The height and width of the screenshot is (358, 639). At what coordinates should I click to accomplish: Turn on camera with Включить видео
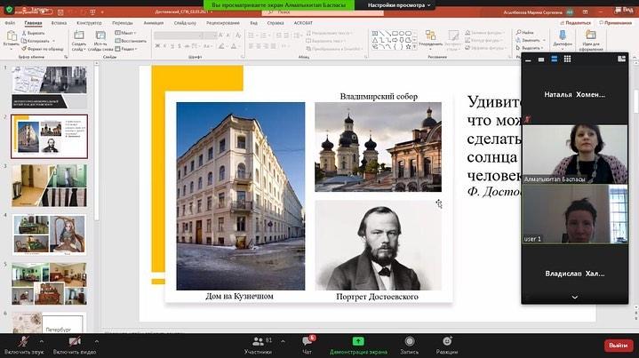[75, 344]
